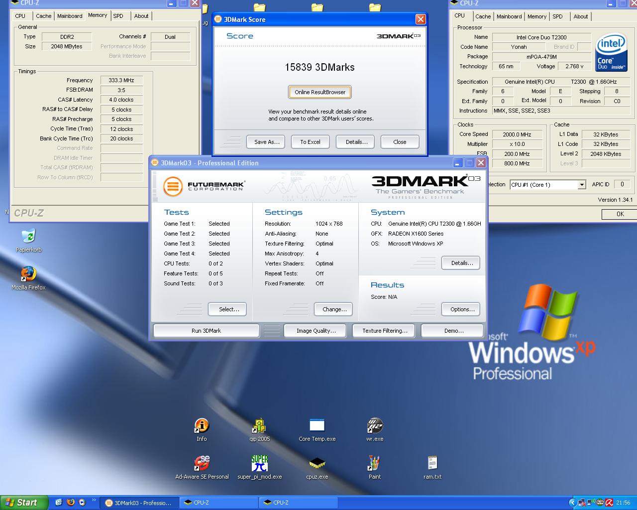The height and width of the screenshot is (510, 637).
Task: Select the super_pi_mod.exe desktop icon
Action: (259, 467)
